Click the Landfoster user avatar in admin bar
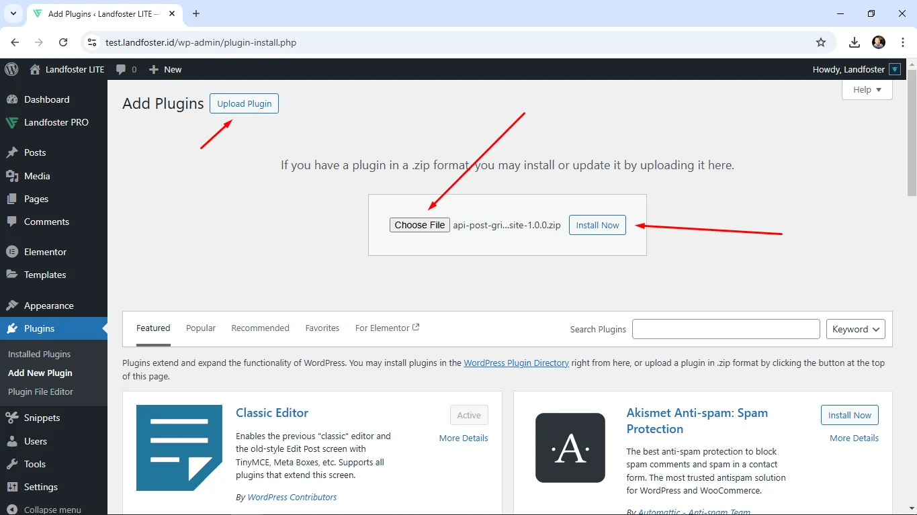The width and height of the screenshot is (917, 515). tap(895, 69)
